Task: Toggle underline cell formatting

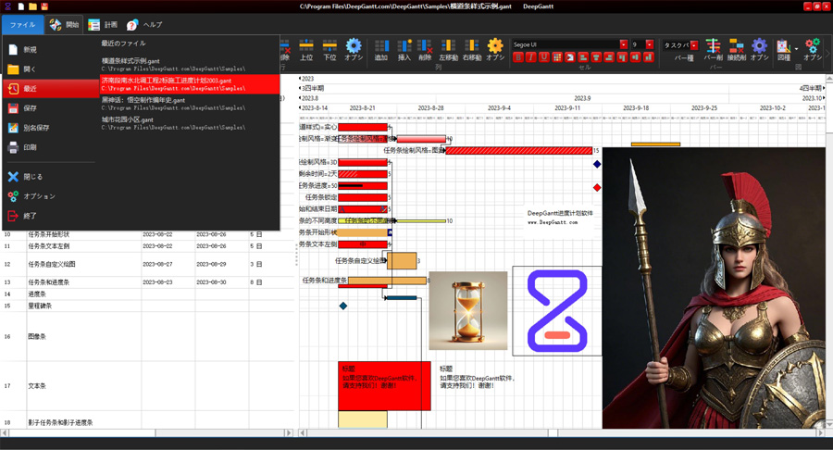Action: [x=544, y=57]
